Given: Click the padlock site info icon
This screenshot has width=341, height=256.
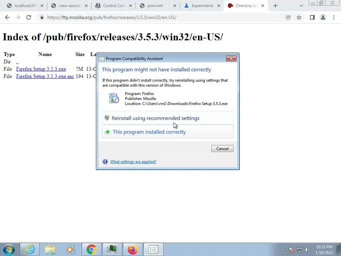Looking at the screenshot, I should click(x=42, y=17).
